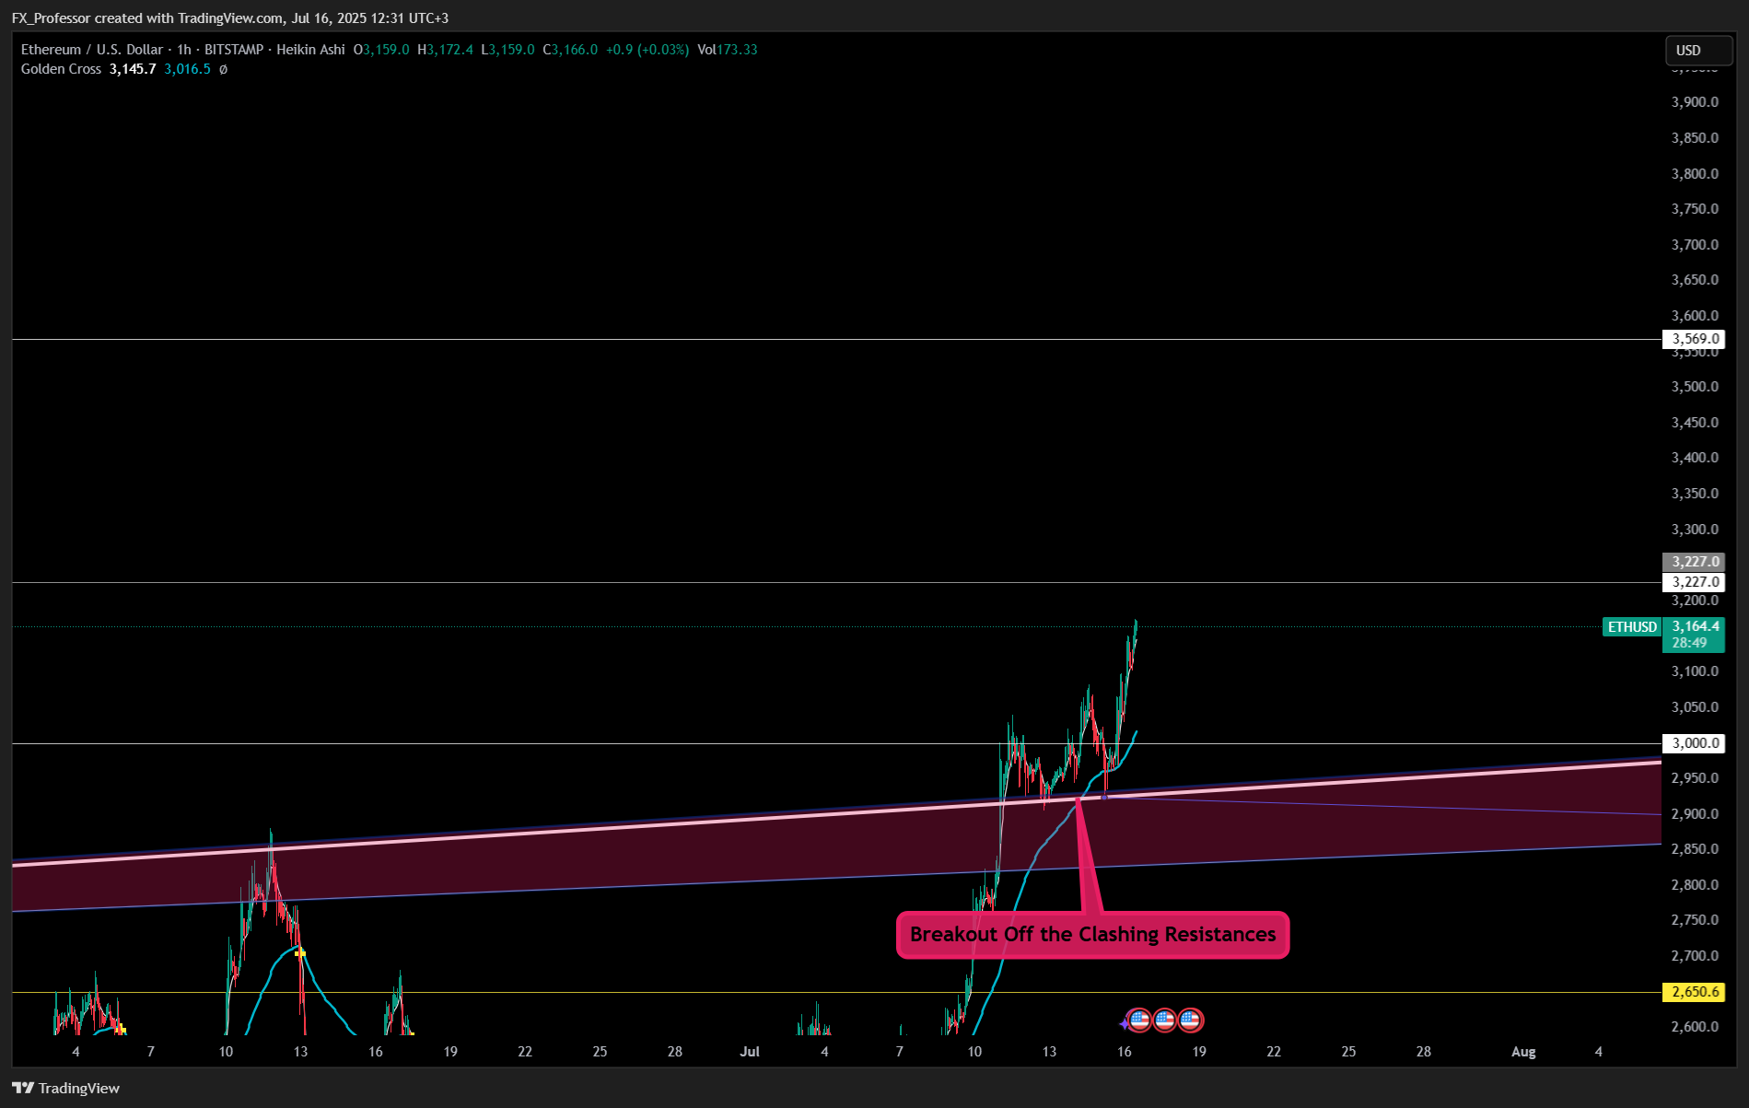Click the Aug label on the time axis
Viewport: 1749px width, 1108px height.
tap(1524, 1051)
